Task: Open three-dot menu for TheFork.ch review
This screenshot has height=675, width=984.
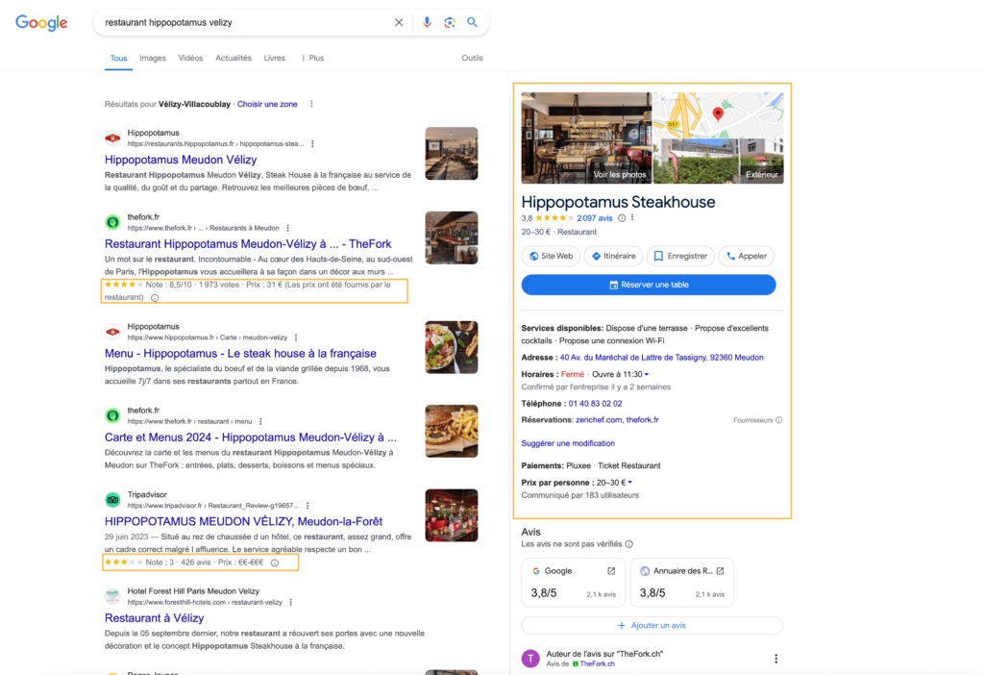Action: click(775, 658)
